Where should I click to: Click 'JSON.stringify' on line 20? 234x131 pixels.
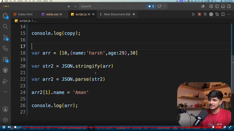81,66
